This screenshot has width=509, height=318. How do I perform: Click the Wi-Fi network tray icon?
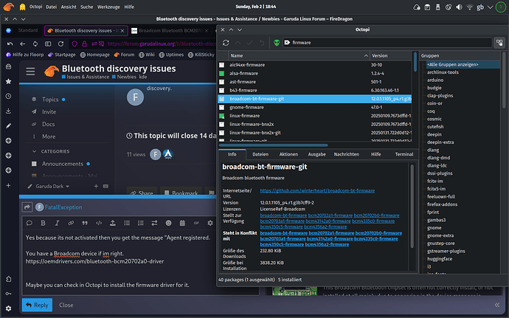tap(469, 7)
